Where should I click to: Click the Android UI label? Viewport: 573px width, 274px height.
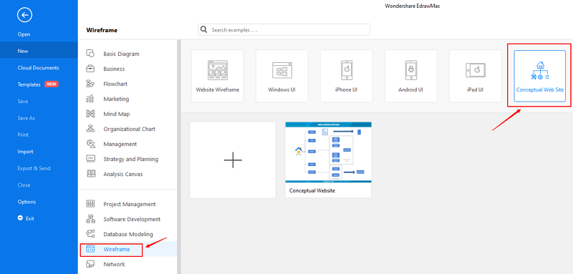(410, 89)
